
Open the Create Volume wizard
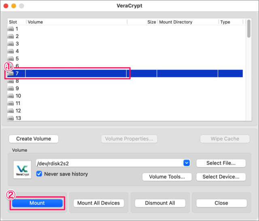34,139
